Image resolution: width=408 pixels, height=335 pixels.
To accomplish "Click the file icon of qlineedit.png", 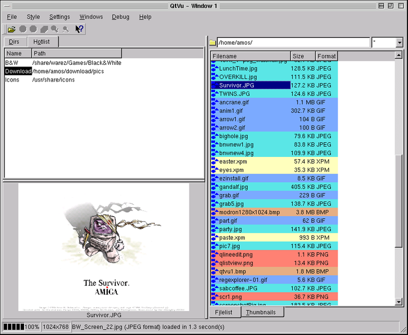I will point(215,255).
